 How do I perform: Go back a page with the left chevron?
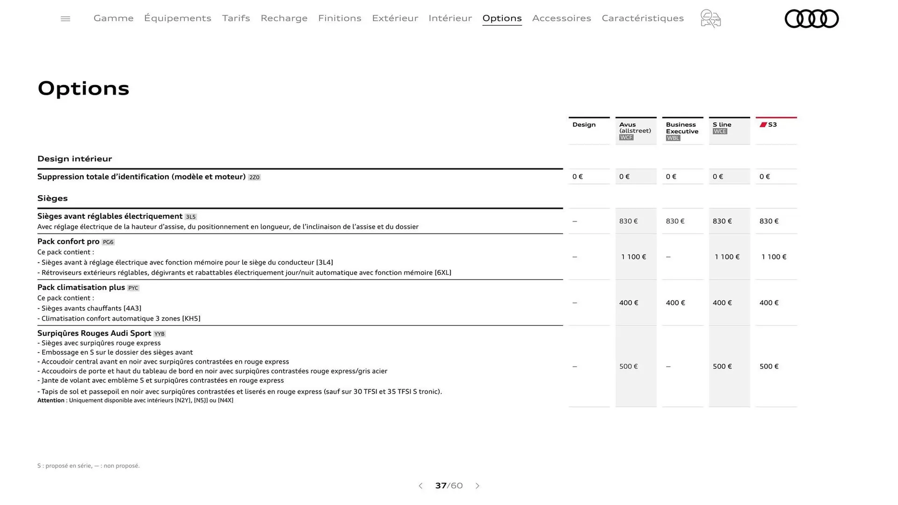[420, 486]
